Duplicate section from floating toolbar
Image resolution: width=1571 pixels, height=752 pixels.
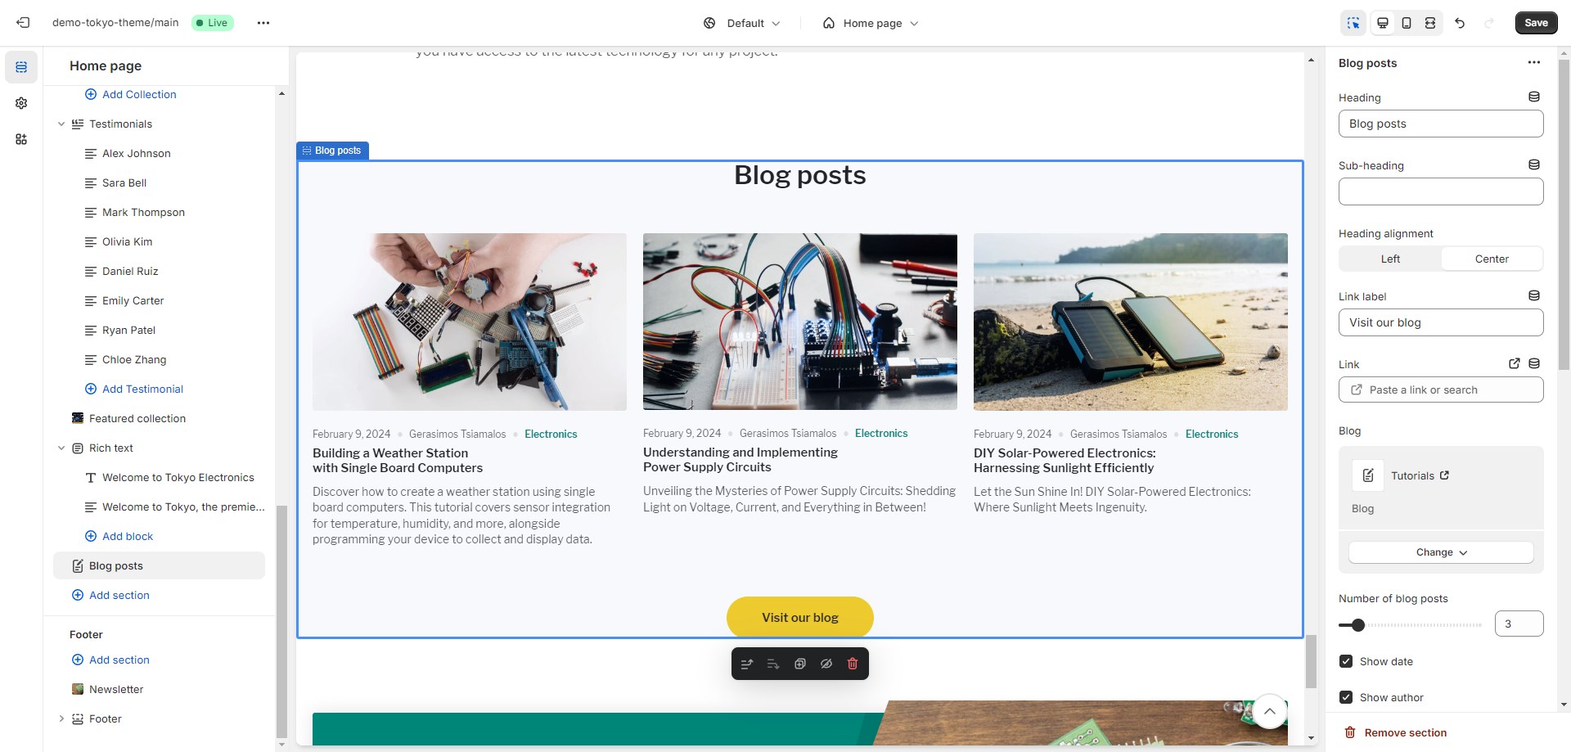(x=800, y=664)
